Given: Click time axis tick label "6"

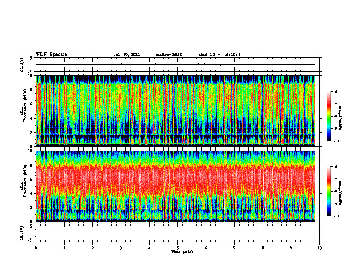Looking at the screenshot, I should point(206,248).
